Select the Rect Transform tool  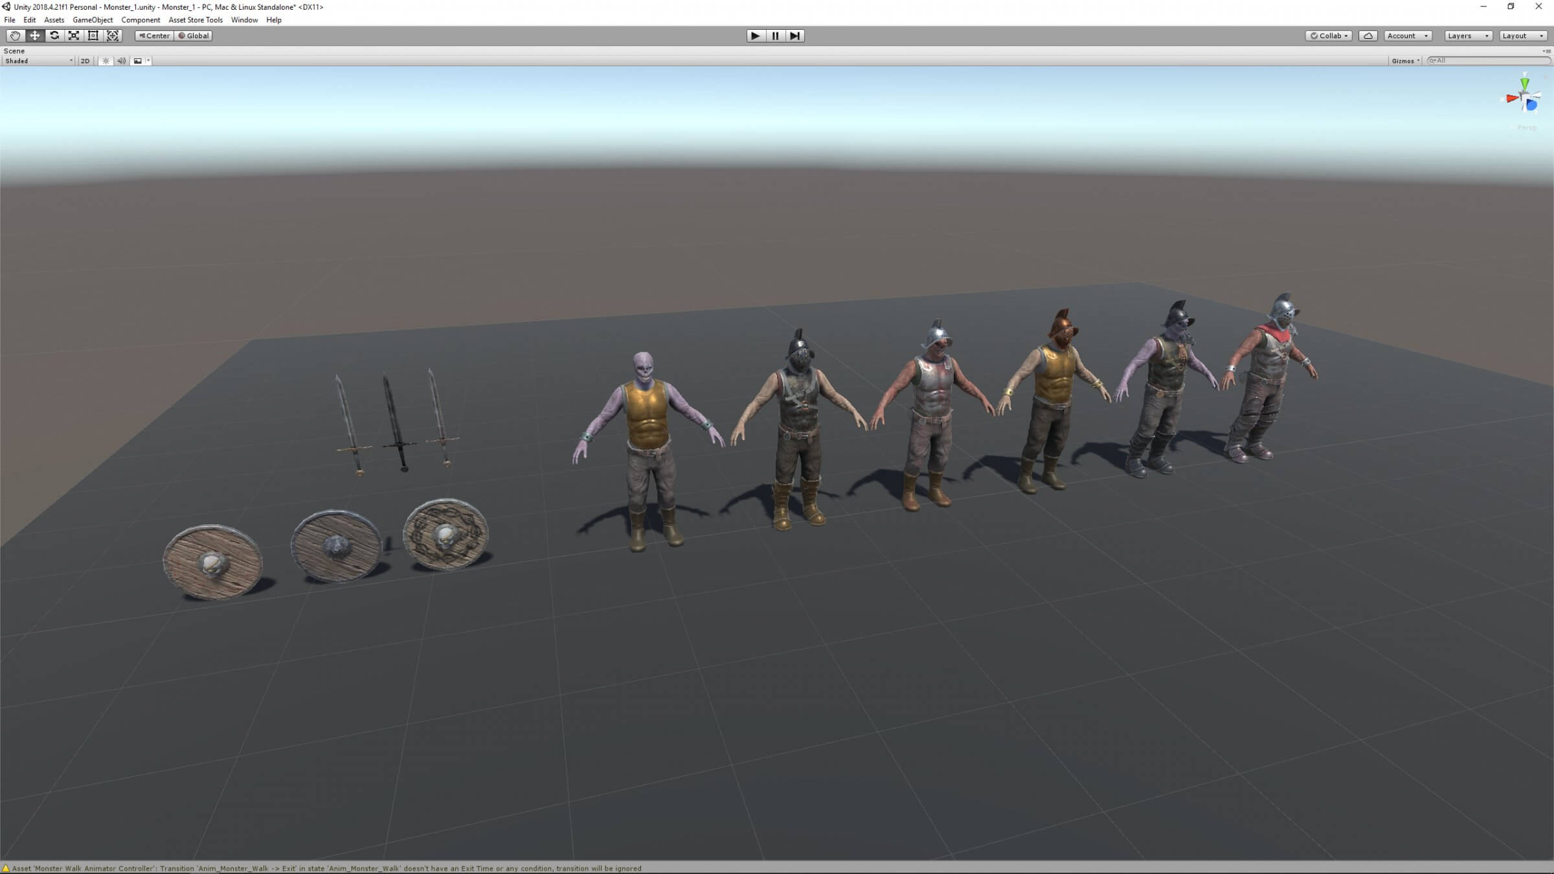click(93, 36)
